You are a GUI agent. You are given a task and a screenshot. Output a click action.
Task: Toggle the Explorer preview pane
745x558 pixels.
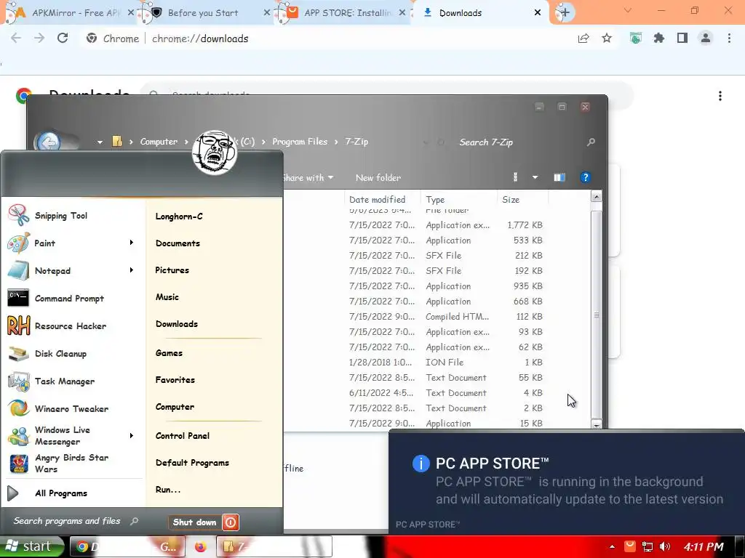pyautogui.click(x=559, y=177)
